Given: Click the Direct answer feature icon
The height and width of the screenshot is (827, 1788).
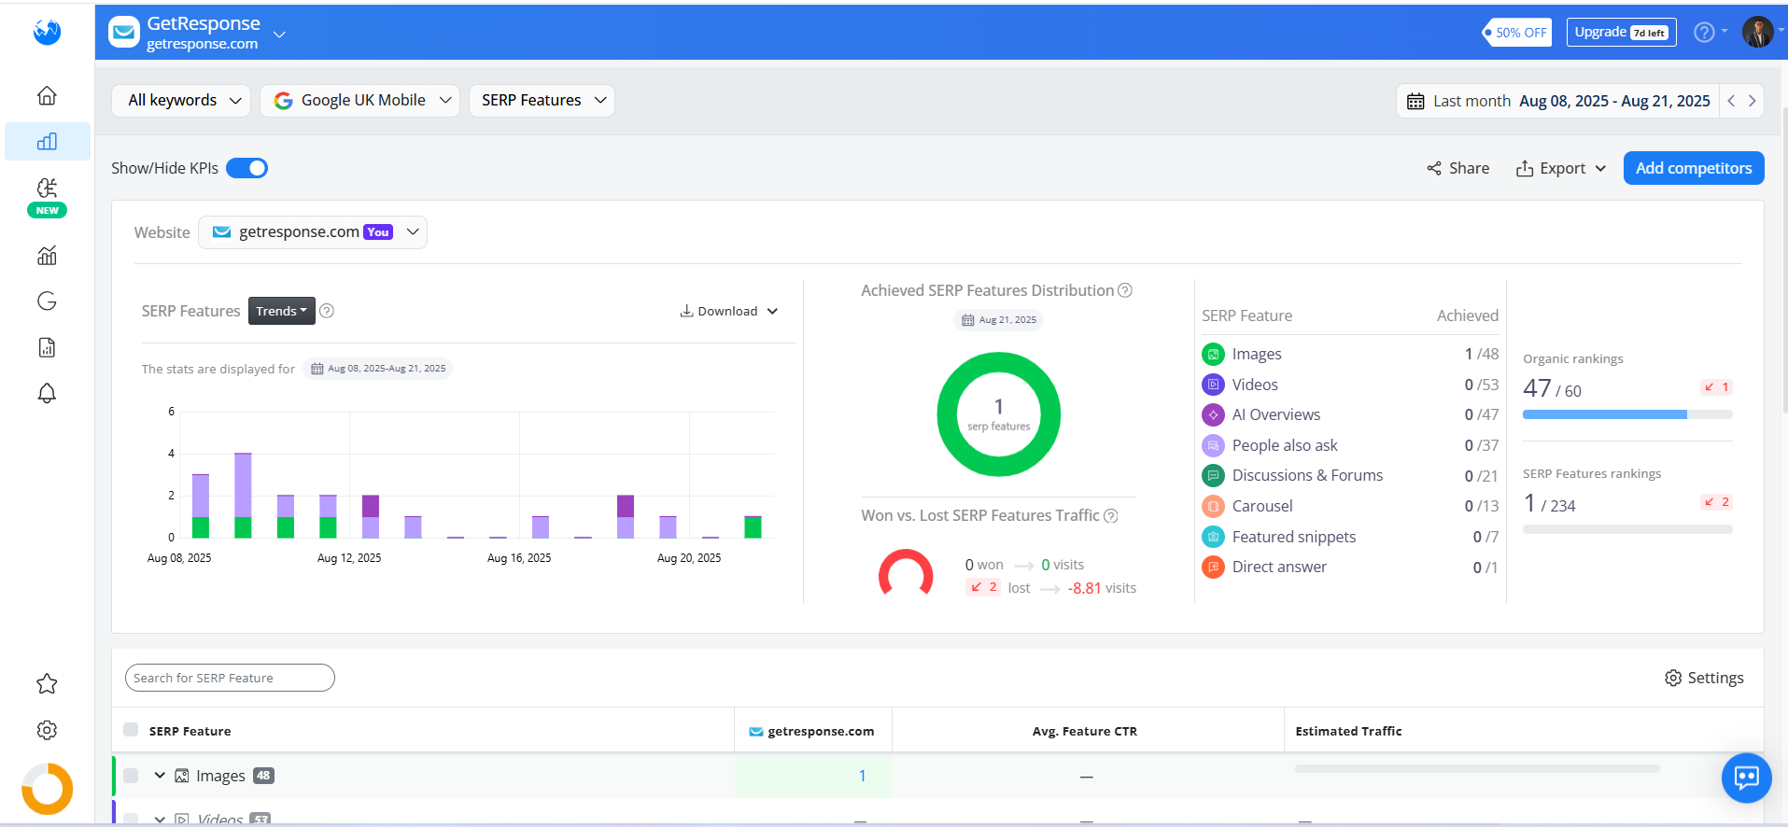Looking at the screenshot, I should pos(1213,567).
